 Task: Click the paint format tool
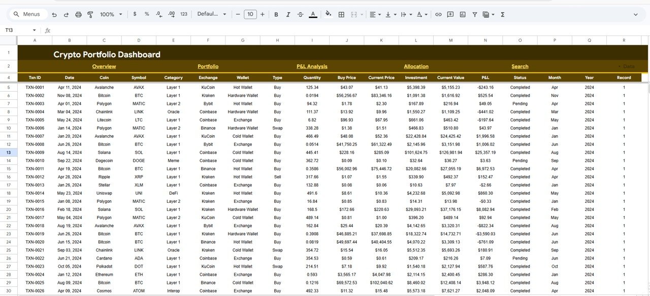click(x=90, y=14)
